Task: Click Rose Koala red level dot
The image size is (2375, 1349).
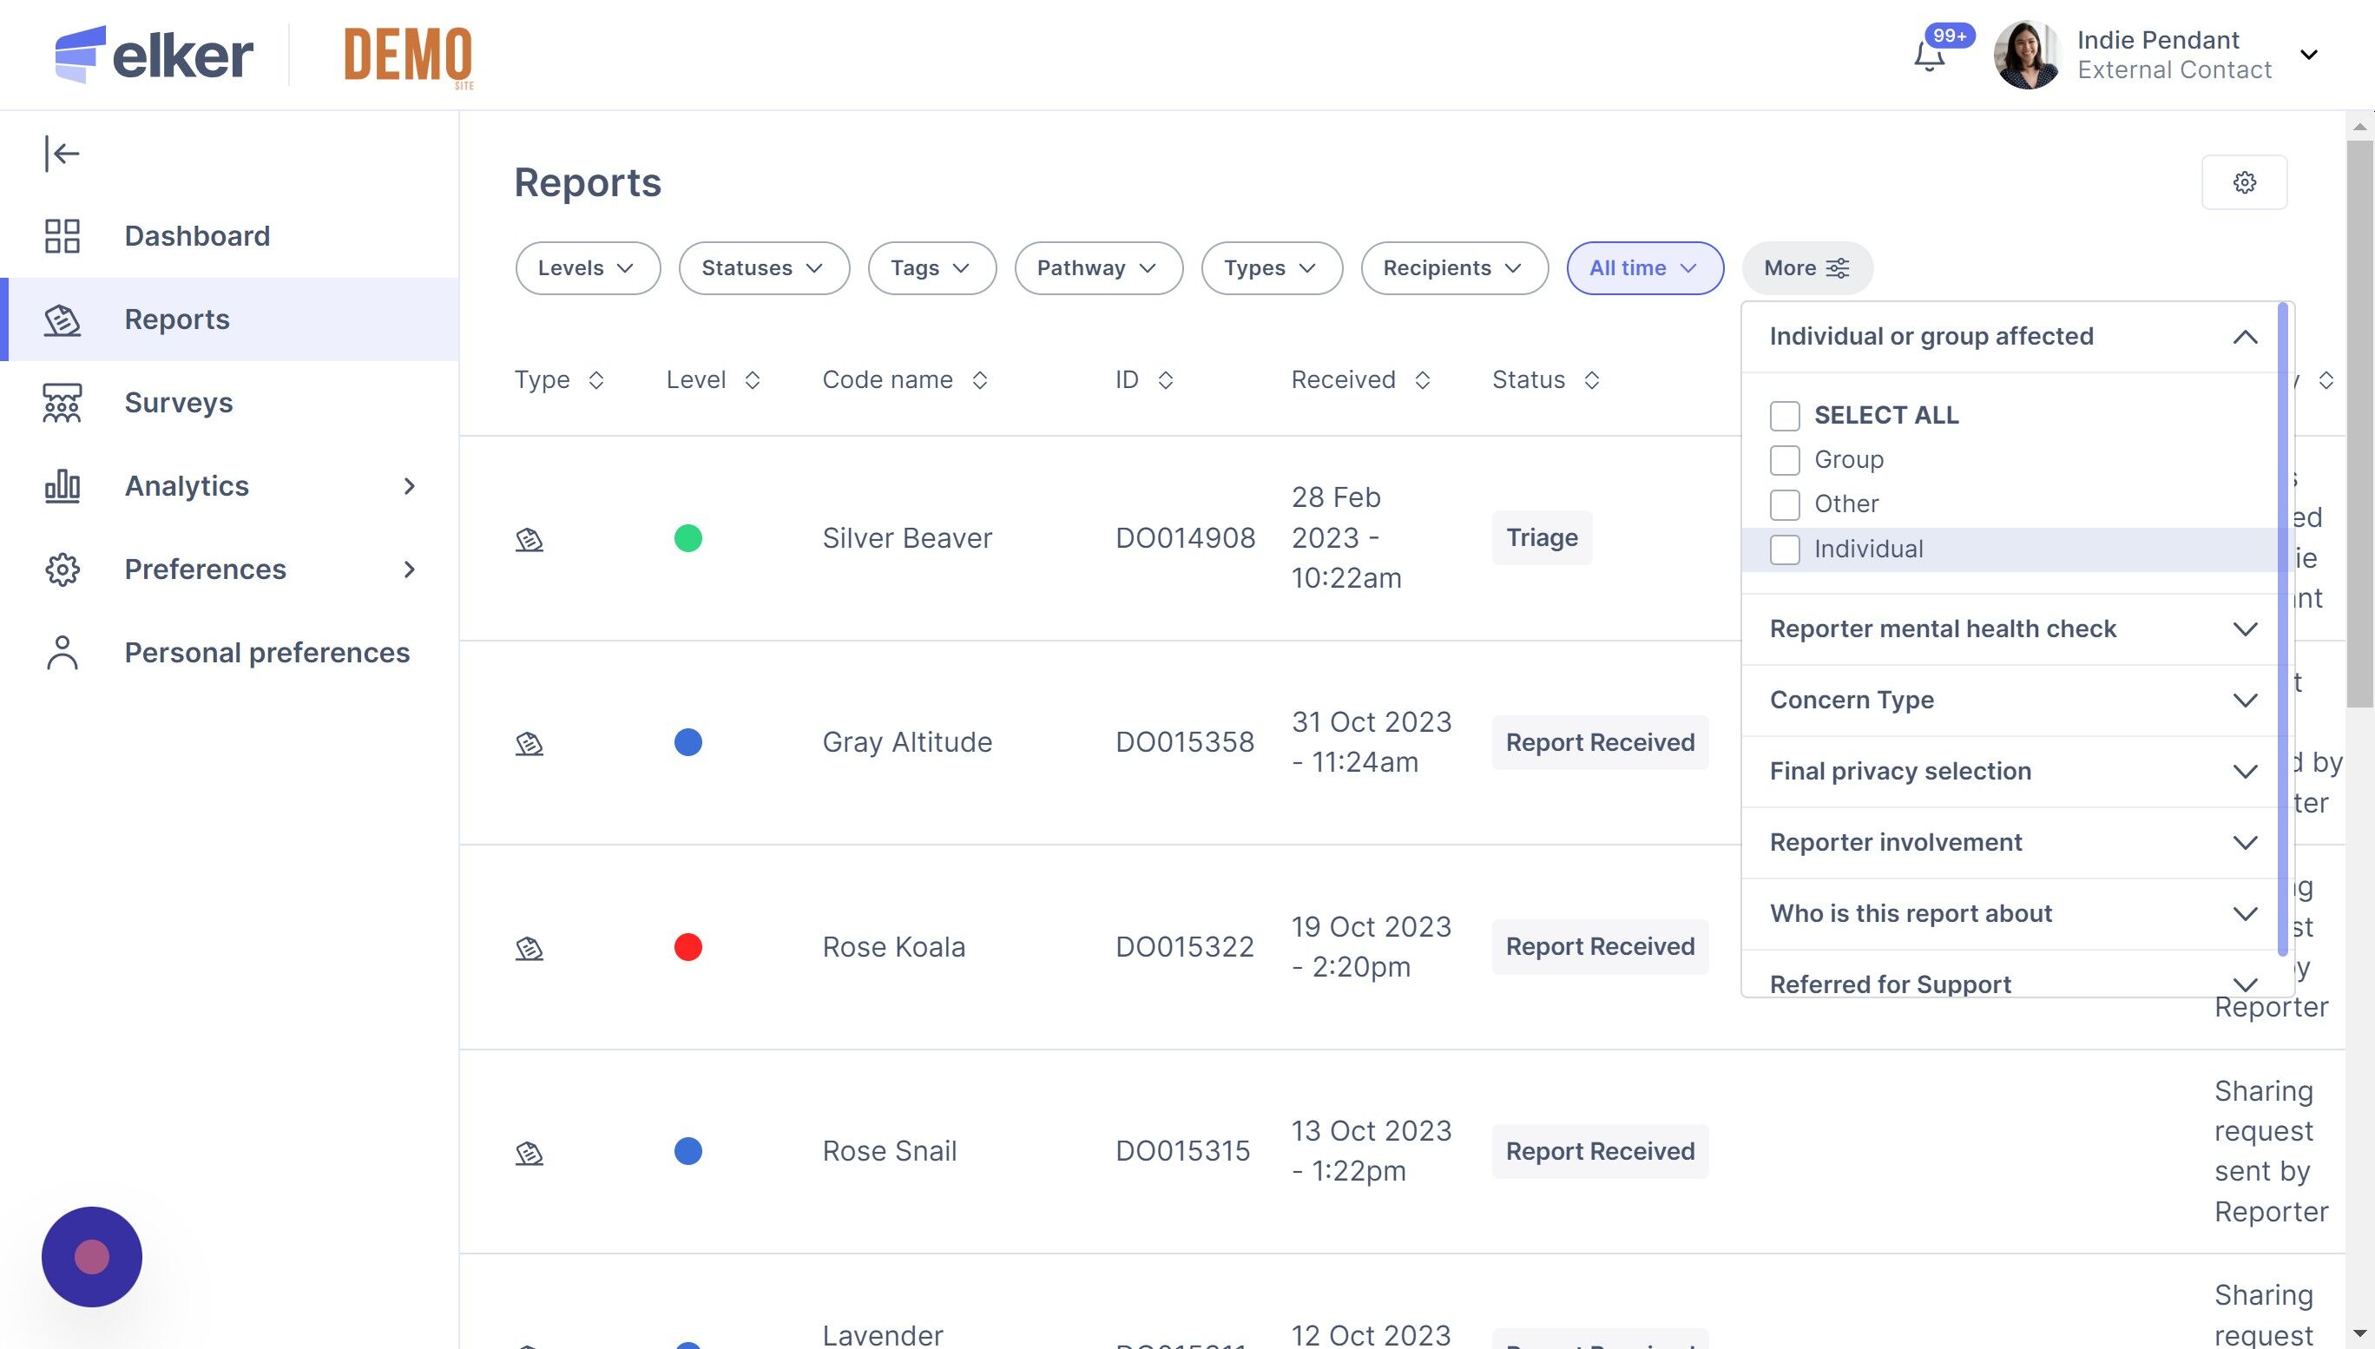Action: pos(687,947)
